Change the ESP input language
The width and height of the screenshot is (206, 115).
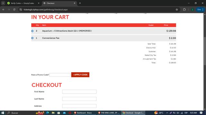pos(186,113)
